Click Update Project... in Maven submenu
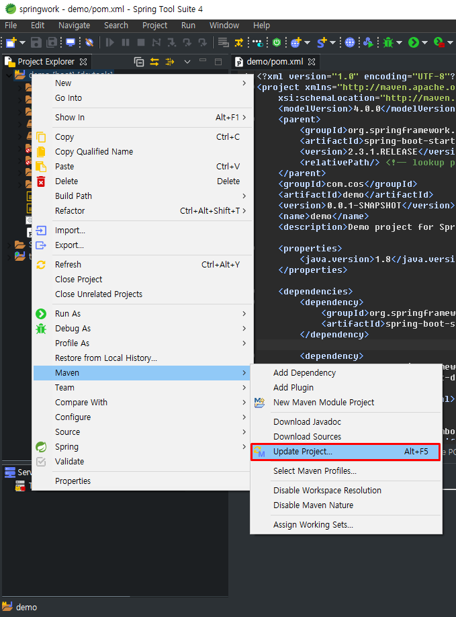 tap(346, 452)
